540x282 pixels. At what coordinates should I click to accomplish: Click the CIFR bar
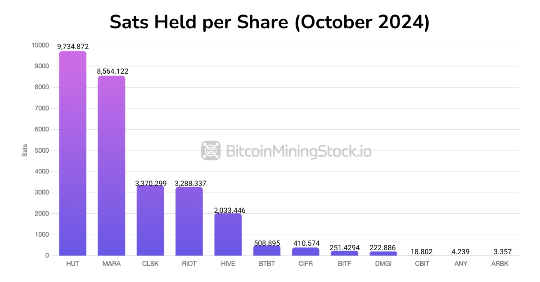[x=306, y=251]
